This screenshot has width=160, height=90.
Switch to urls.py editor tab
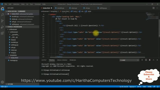[88, 8]
